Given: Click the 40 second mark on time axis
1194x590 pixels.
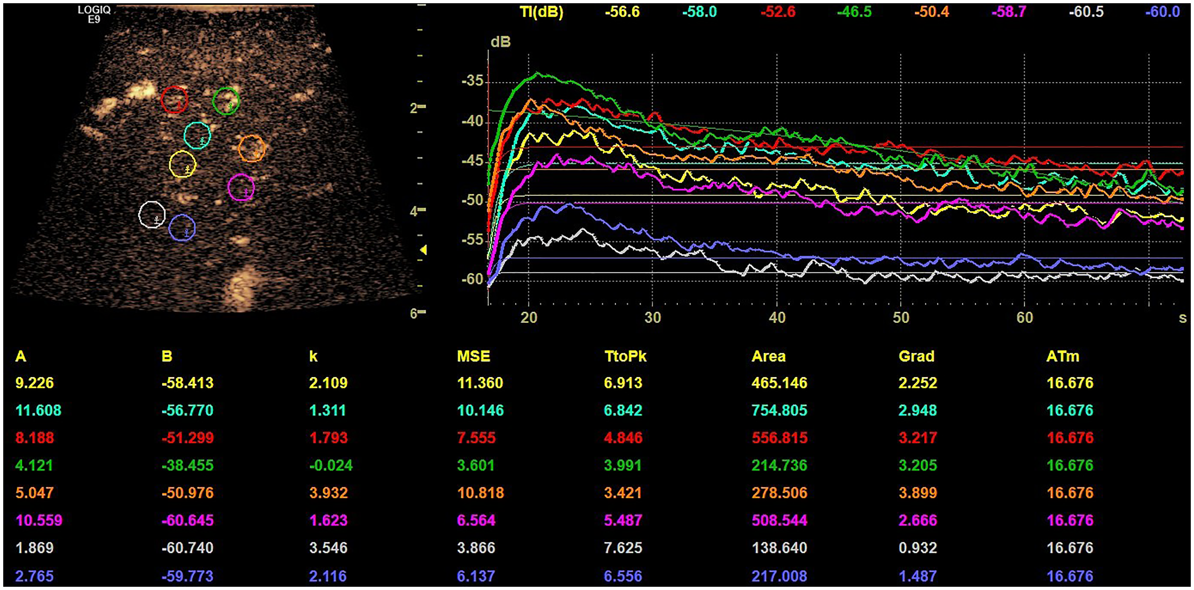Looking at the screenshot, I should (x=777, y=318).
